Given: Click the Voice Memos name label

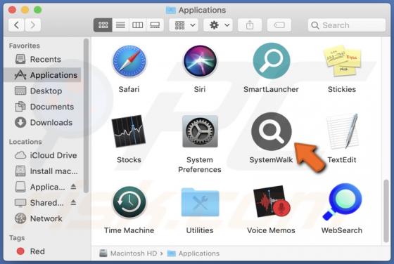Looking at the screenshot, I should 271,230.
